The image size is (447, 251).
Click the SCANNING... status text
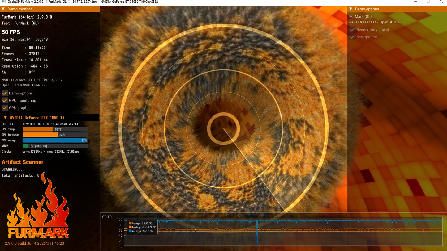click(13, 169)
